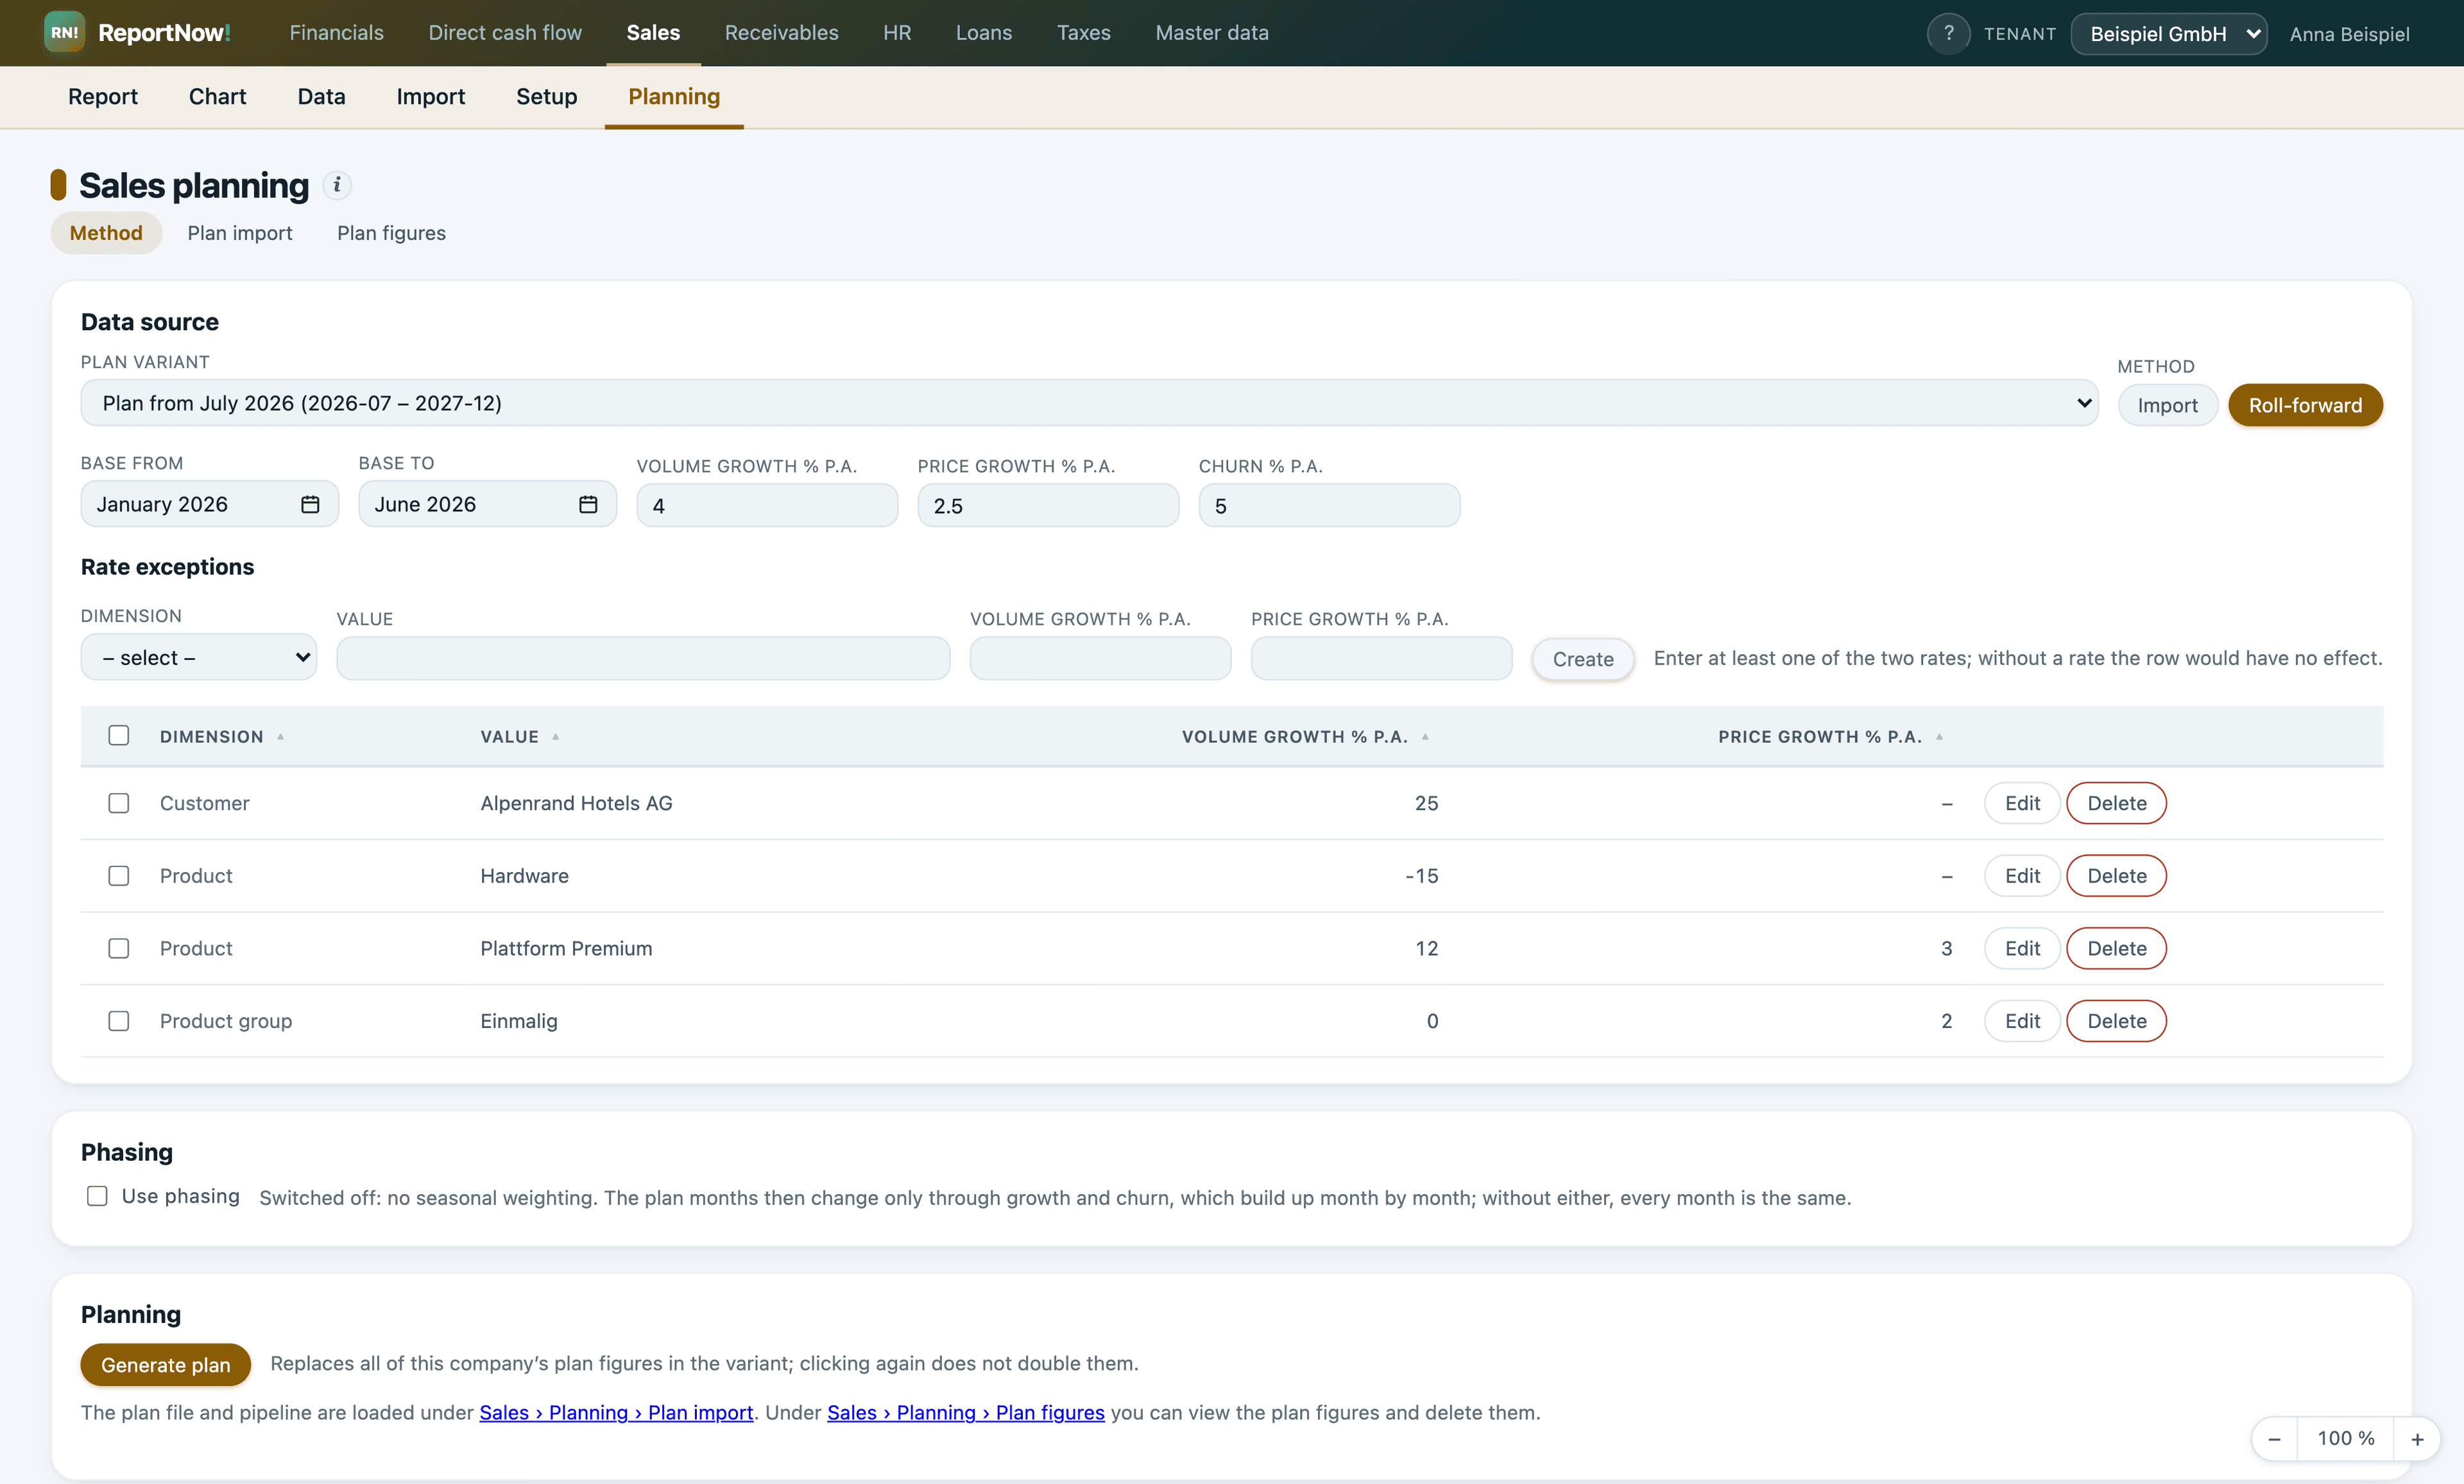Select the Plan figures sub-tab

click(391, 233)
